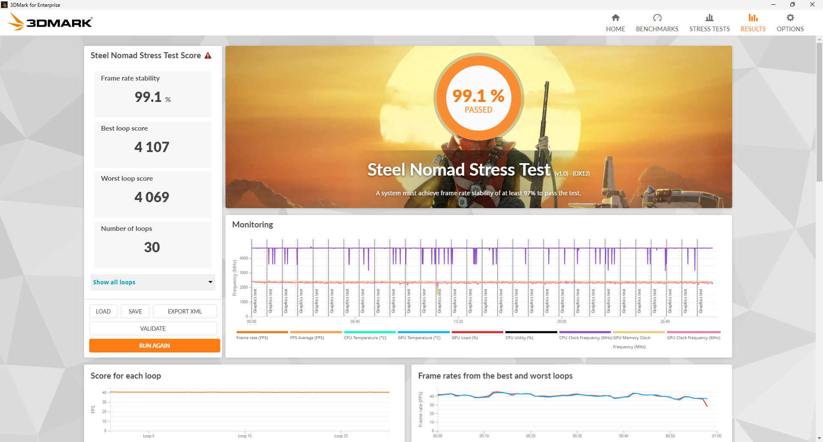Click the dropdown arrow in loops selector
Screen dimensions: 823x442
[210, 282]
